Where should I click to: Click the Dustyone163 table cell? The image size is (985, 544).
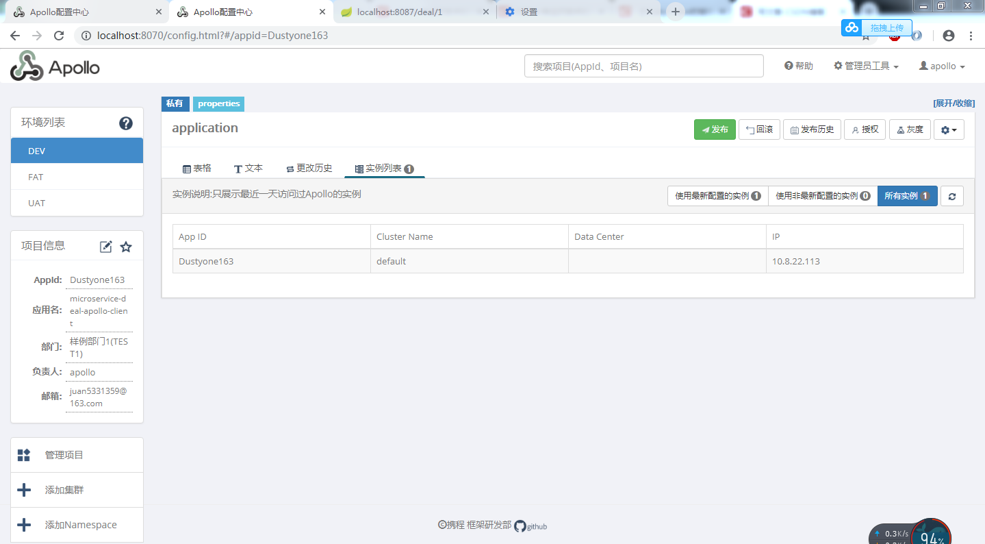pyautogui.click(x=272, y=261)
